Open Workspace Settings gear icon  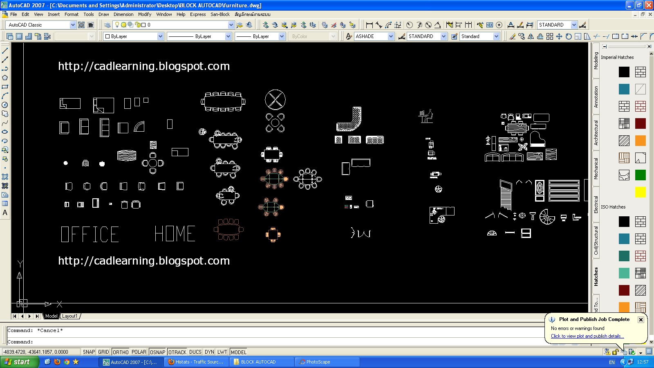(81, 25)
